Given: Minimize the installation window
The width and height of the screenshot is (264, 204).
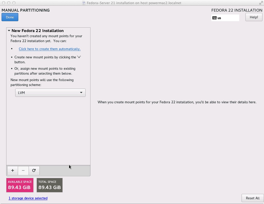Looking at the screenshot, I should (x=9, y=3).
